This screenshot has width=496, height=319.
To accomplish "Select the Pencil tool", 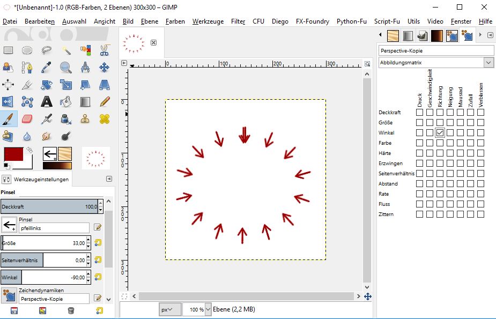I will tap(105, 101).
